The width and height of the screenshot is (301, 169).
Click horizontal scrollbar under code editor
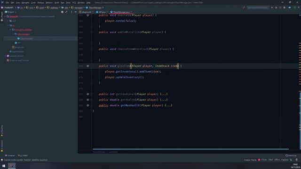pos(190,149)
